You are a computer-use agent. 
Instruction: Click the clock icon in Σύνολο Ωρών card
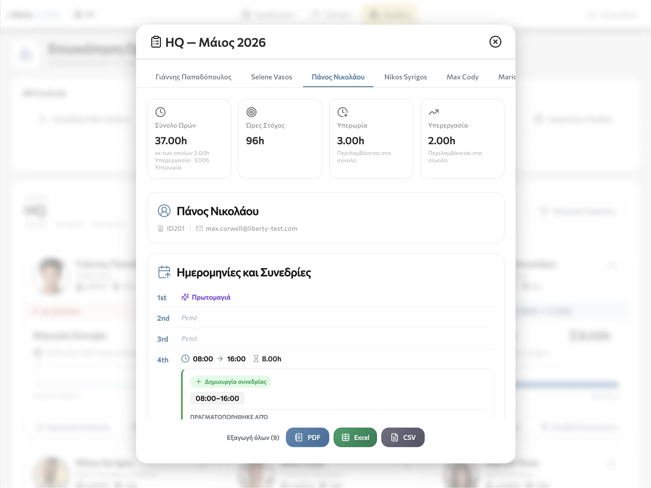pyautogui.click(x=160, y=112)
